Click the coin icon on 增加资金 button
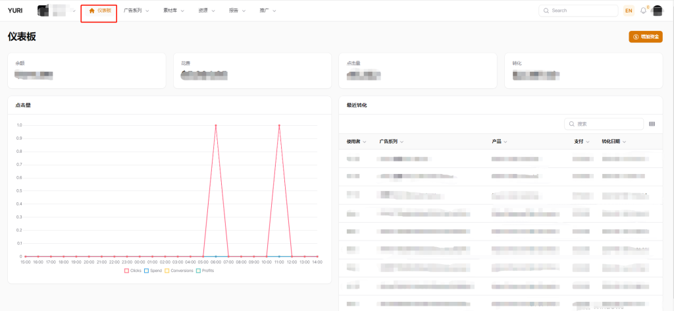This screenshot has height=311, width=674. point(636,37)
